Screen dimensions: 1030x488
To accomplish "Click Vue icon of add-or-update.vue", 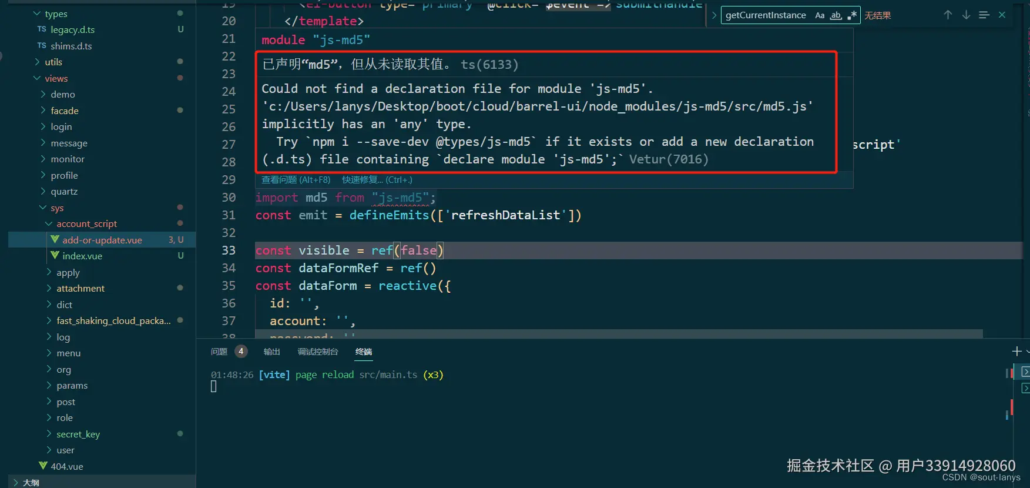I will click(55, 239).
